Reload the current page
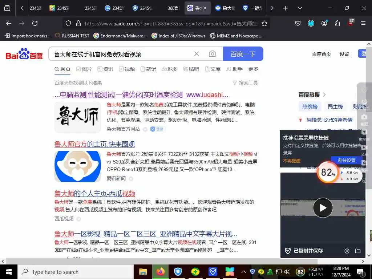The image size is (372, 279). (35, 23)
